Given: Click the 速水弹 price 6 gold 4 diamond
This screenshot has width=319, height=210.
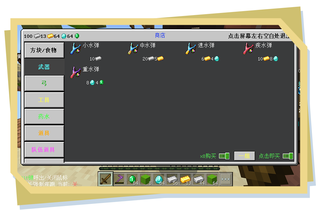Looking at the screenshot, I should (210, 59).
